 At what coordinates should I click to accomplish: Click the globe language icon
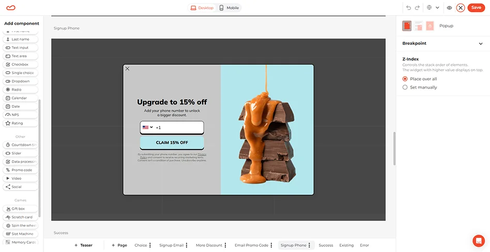(x=429, y=8)
